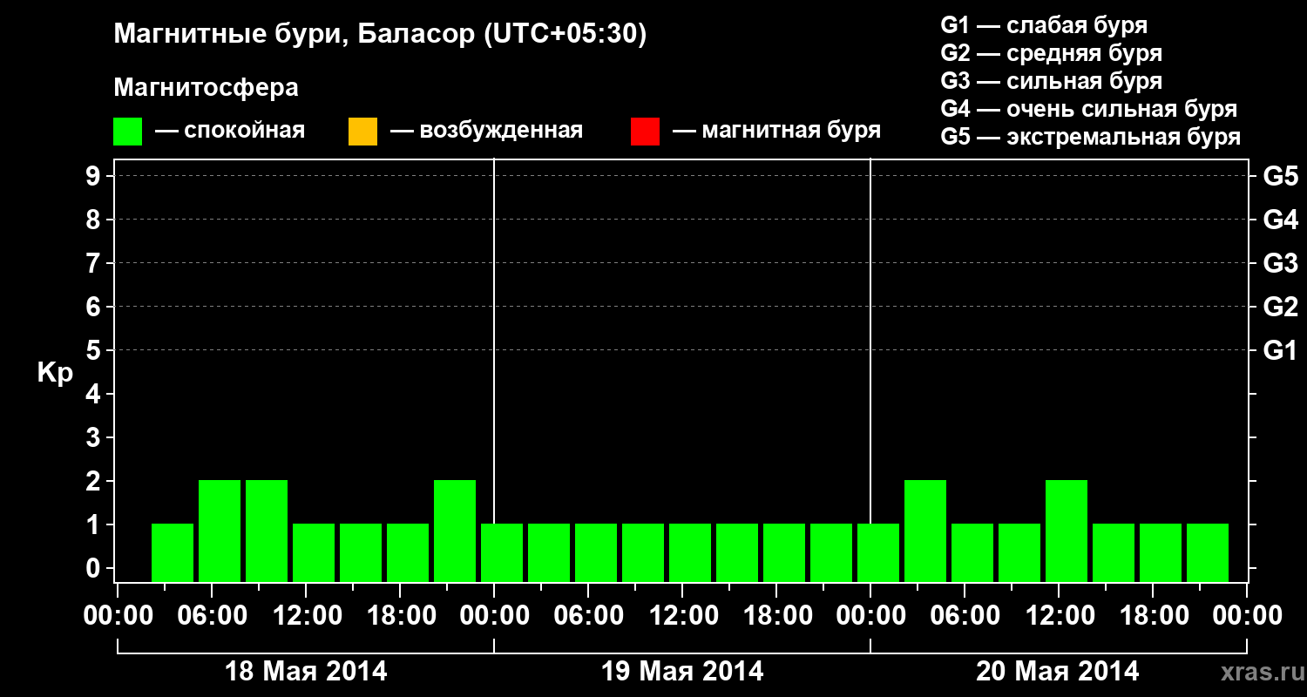
Task: Click the bar spanning midnight into 19 May
Action: coord(502,552)
